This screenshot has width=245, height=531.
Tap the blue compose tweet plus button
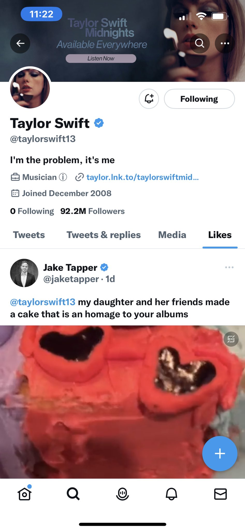[220, 453]
